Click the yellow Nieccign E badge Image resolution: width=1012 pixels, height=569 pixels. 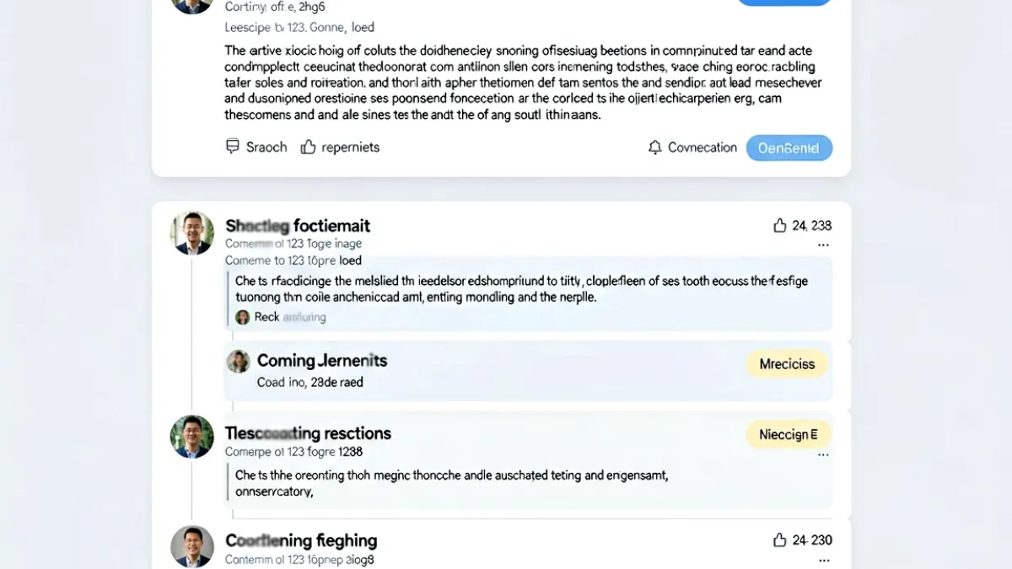pyautogui.click(x=789, y=435)
